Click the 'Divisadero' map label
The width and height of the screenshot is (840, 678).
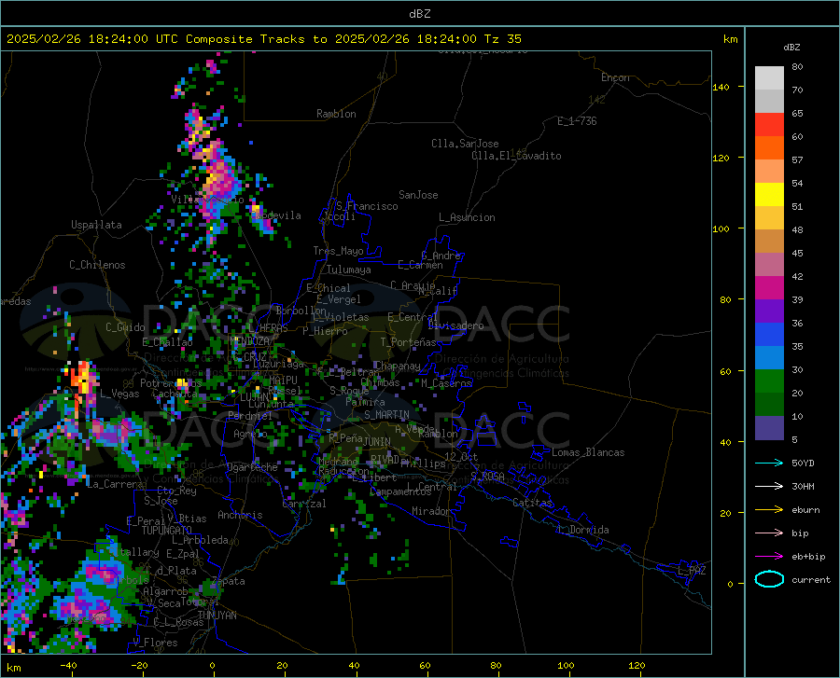tap(455, 325)
